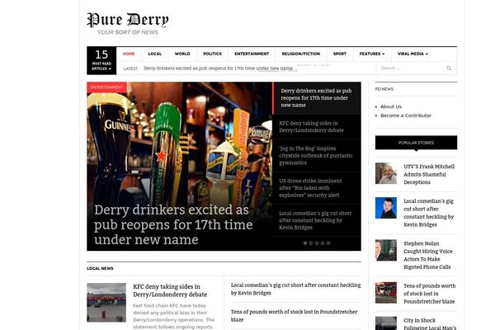Open the Frank Mitchell story thumbnail

pyautogui.click(x=386, y=173)
